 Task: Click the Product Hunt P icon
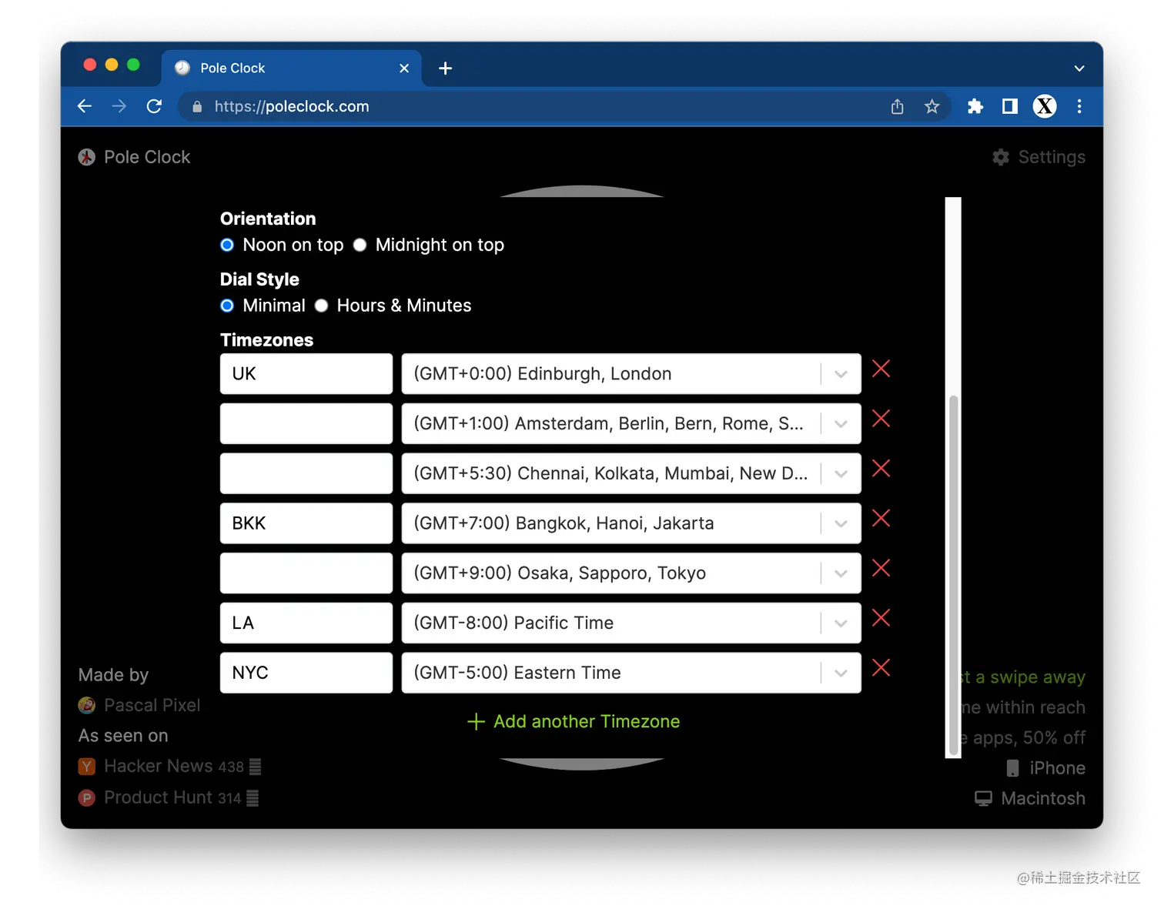pyautogui.click(x=87, y=798)
